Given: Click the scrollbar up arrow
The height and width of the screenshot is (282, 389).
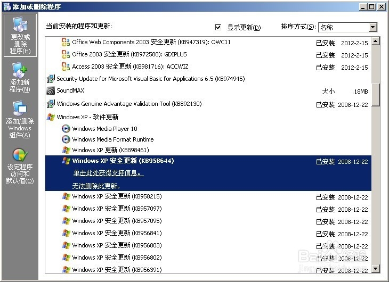Looking at the screenshot, I should pos(376,41).
